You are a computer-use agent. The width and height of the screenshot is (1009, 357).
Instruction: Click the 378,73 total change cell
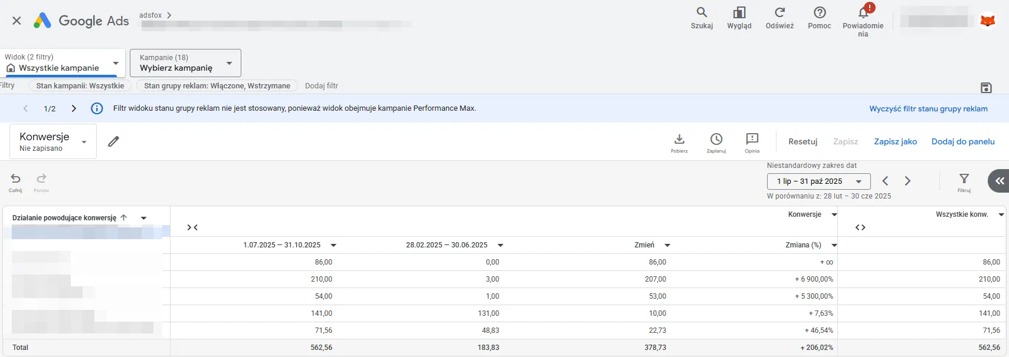click(655, 348)
